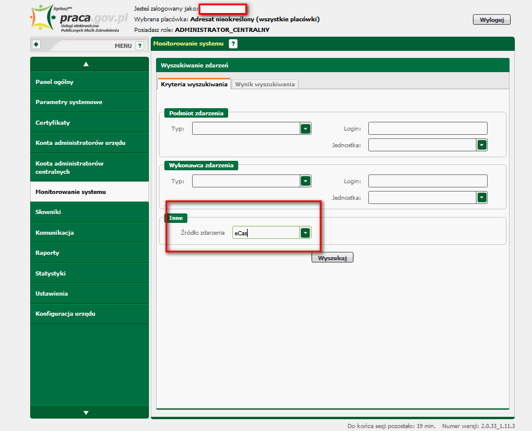Open Typ dropdown in Podmiot zdarzenia
The width and height of the screenshot is (532, 431).
(306, 129)
